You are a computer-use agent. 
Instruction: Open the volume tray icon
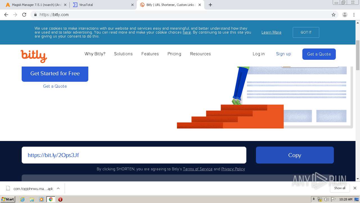point(327,199)
